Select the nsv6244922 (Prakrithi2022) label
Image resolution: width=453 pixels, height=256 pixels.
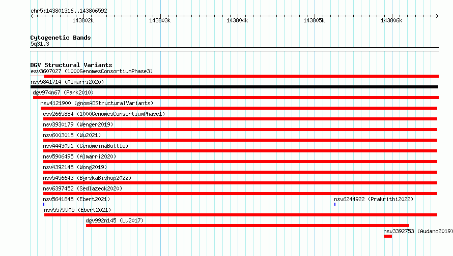(x=374, y=199)
